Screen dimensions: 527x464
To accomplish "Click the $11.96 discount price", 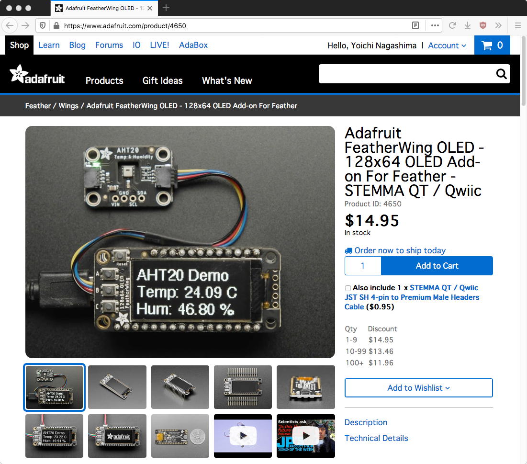I will click(x=381, y=363).
